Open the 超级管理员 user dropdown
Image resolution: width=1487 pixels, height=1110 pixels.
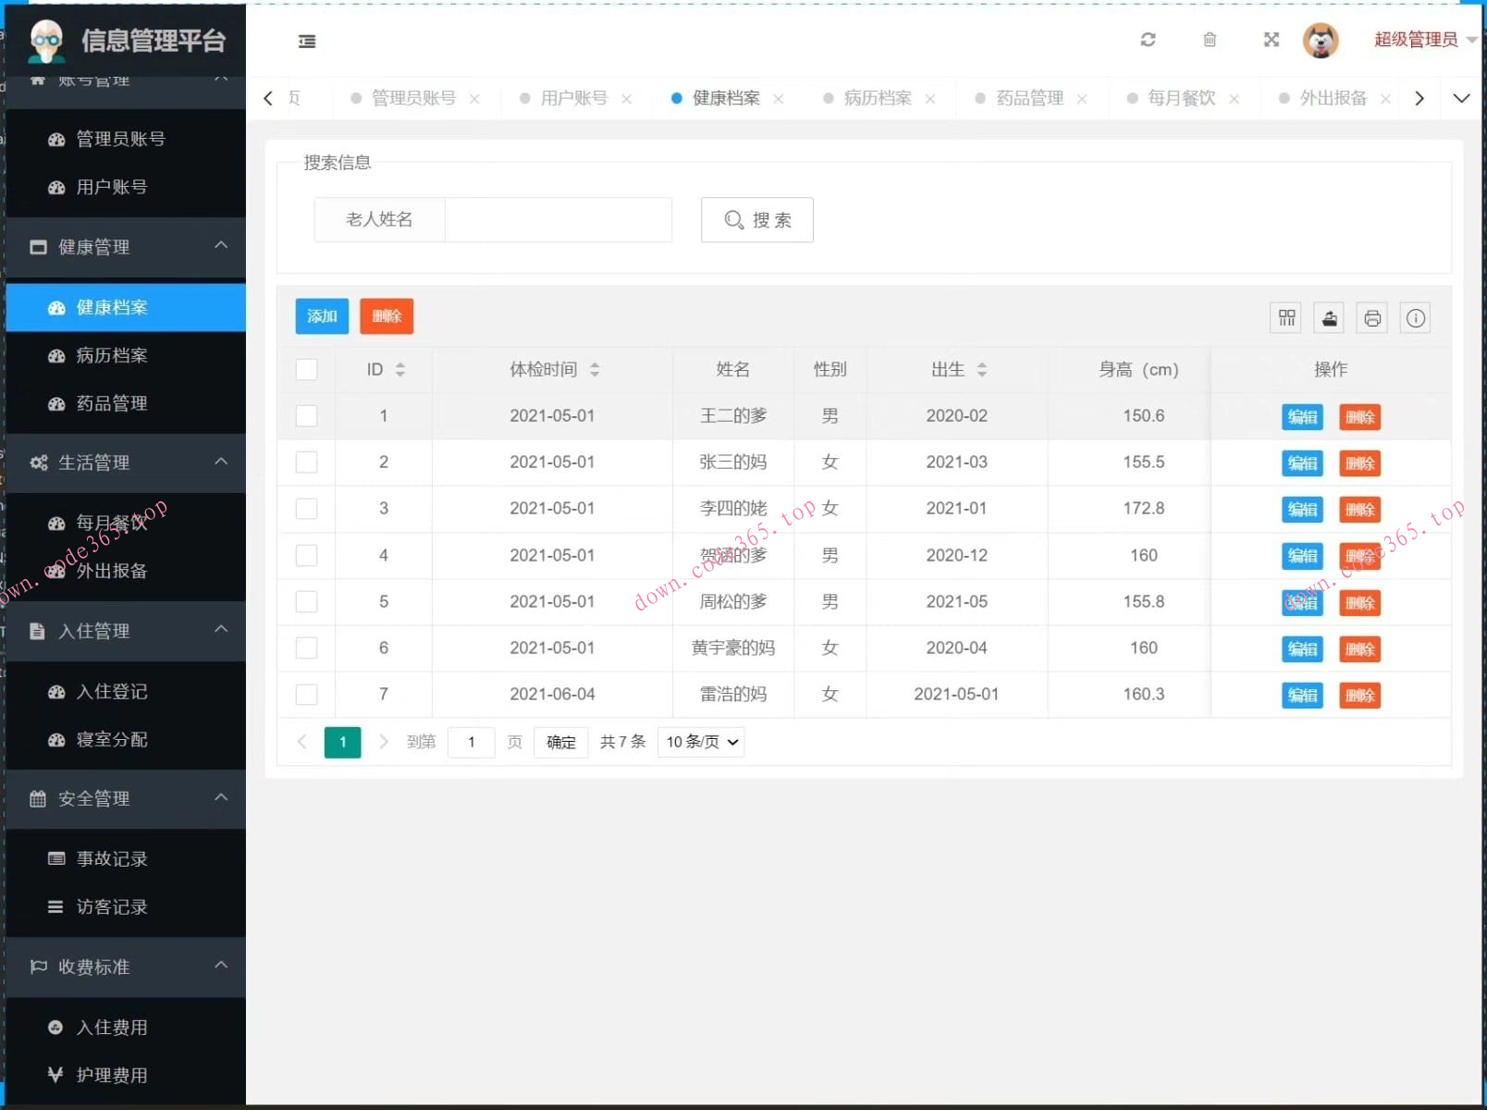click(x=1417, y=40)
